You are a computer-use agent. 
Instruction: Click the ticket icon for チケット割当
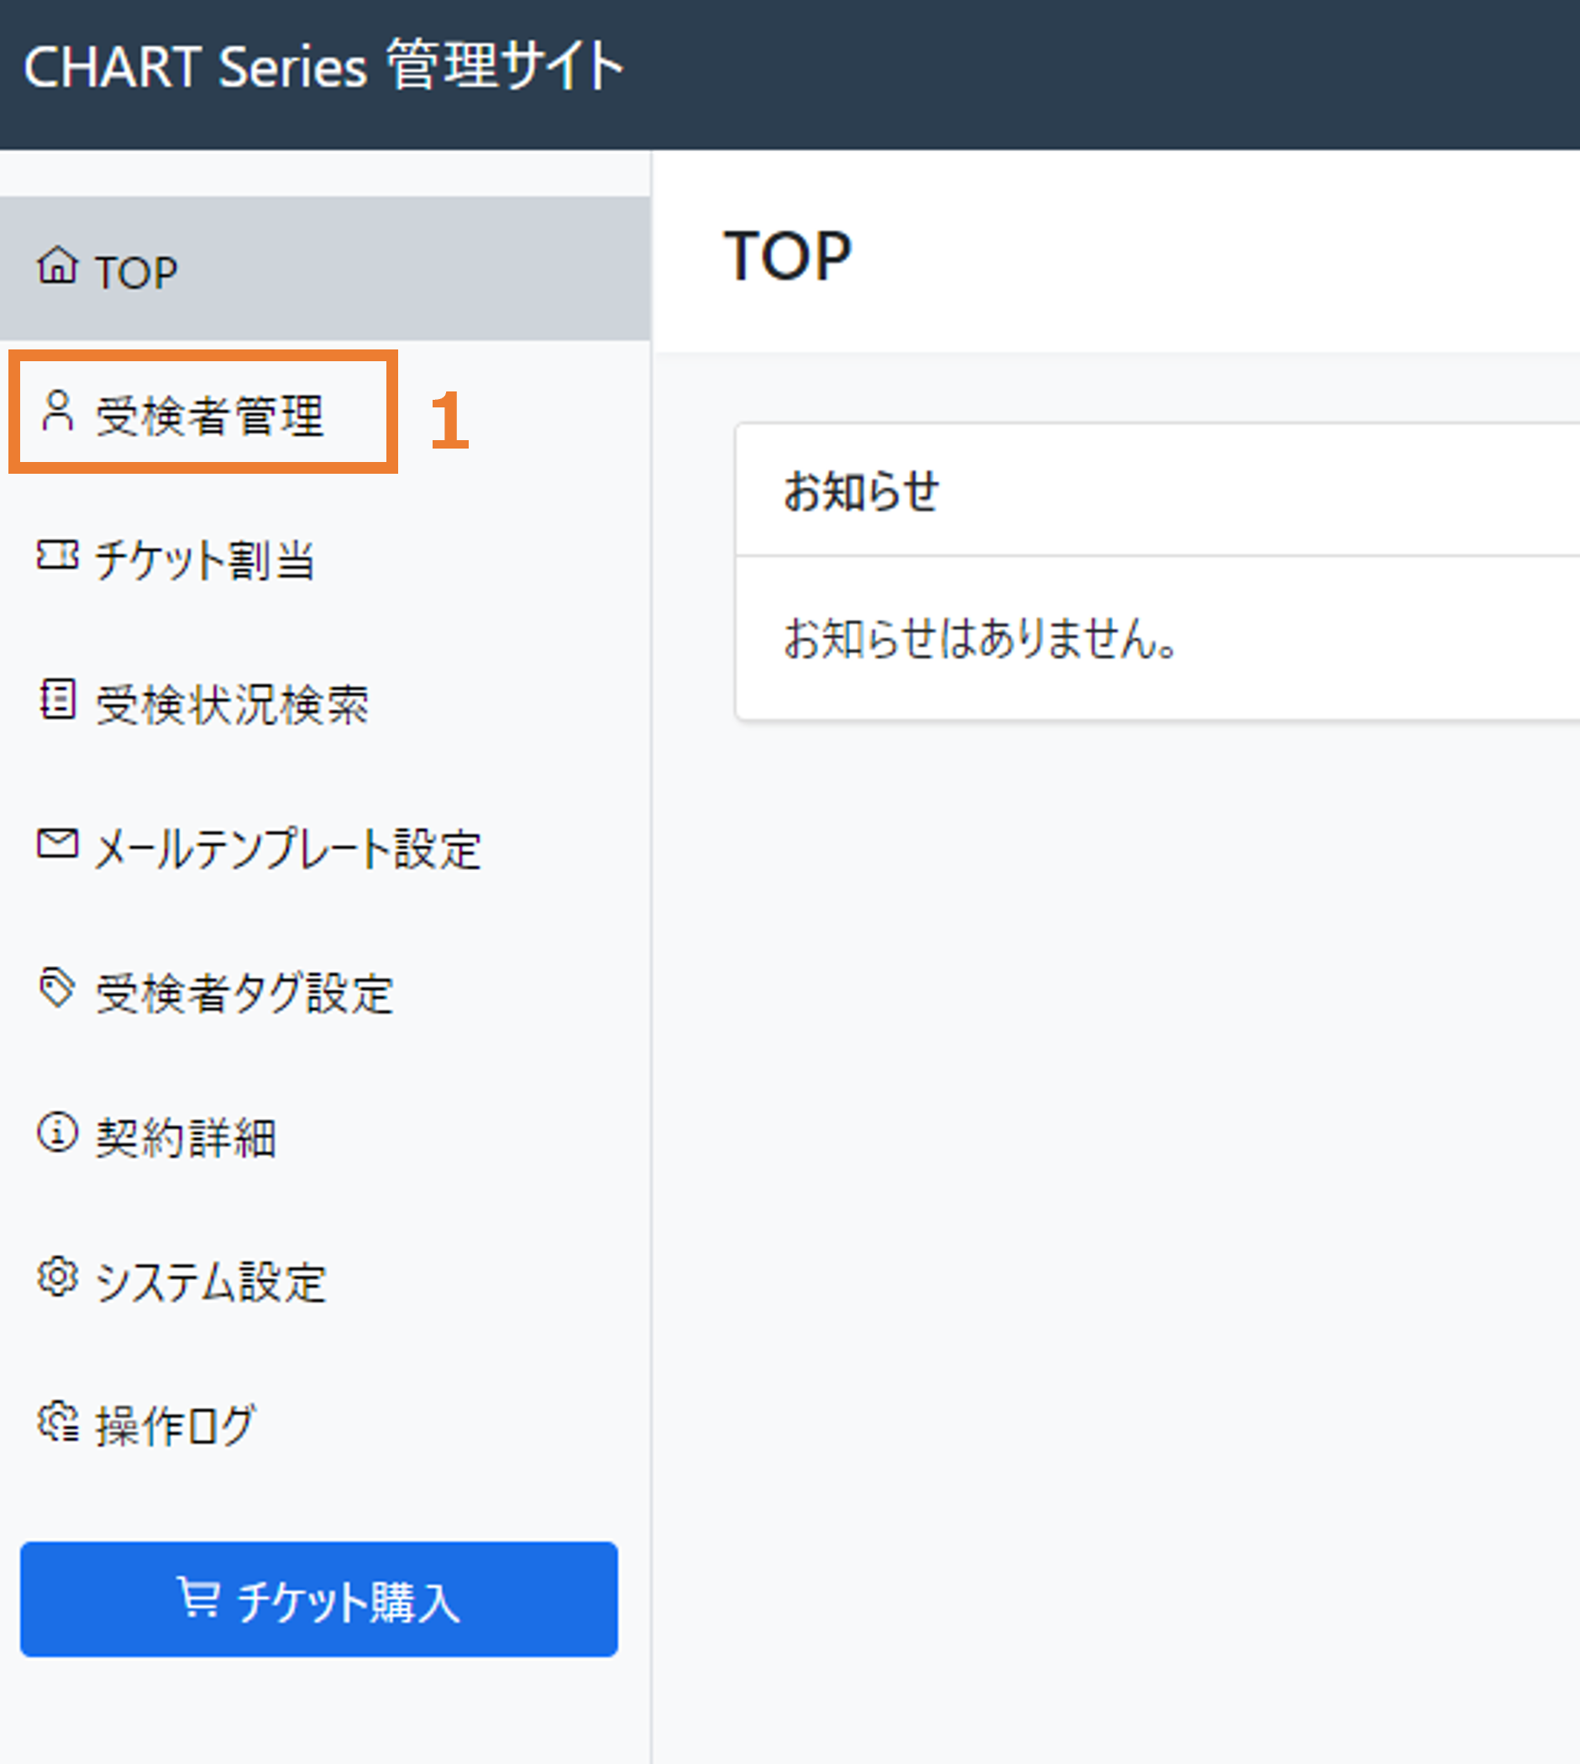coord(57,554)
